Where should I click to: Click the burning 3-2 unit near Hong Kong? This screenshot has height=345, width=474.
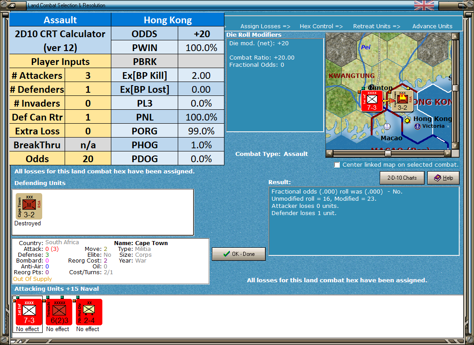pyautogui.click(x=402, y=101)
